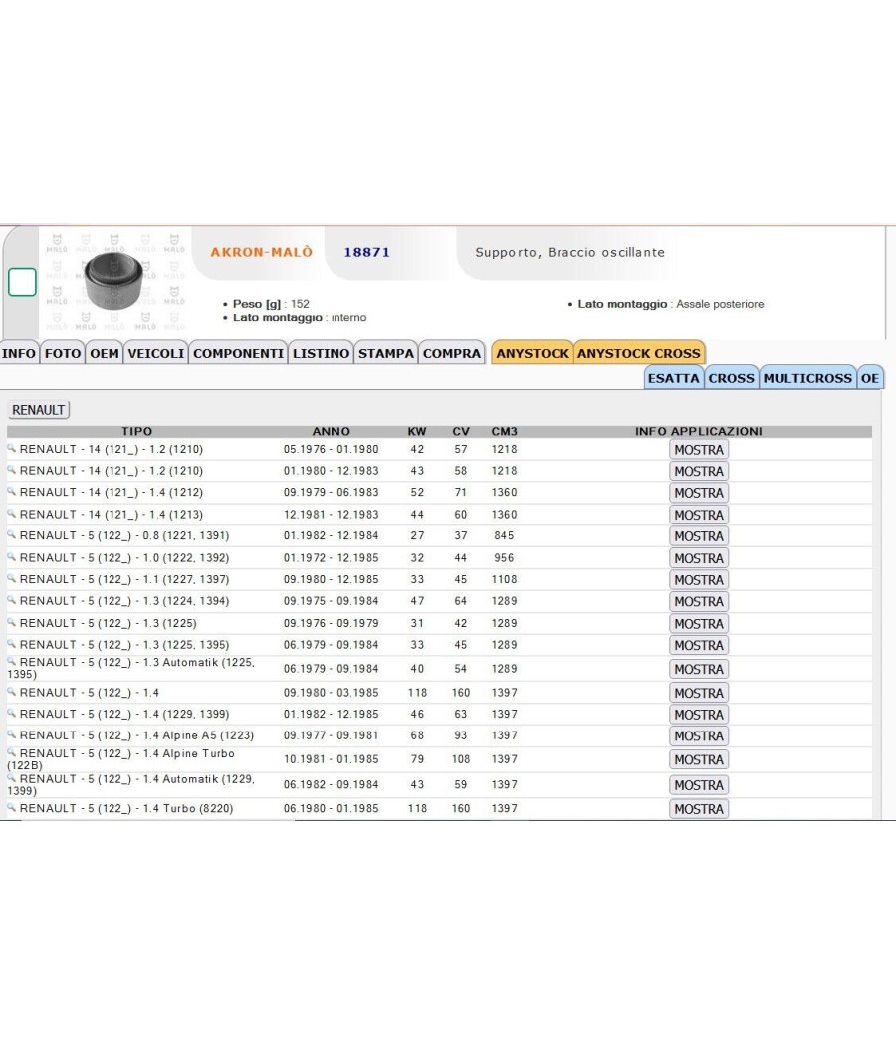Click magnifier icon for Renault 5 1.0 row
The image size is (896, 1045).
coord(11,556)
